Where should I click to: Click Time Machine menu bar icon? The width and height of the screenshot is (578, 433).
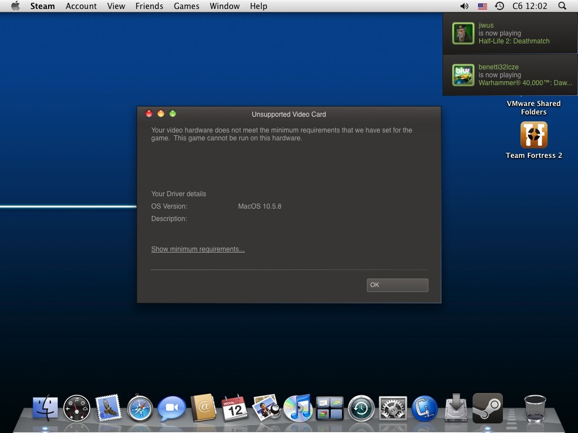point(500,6)
